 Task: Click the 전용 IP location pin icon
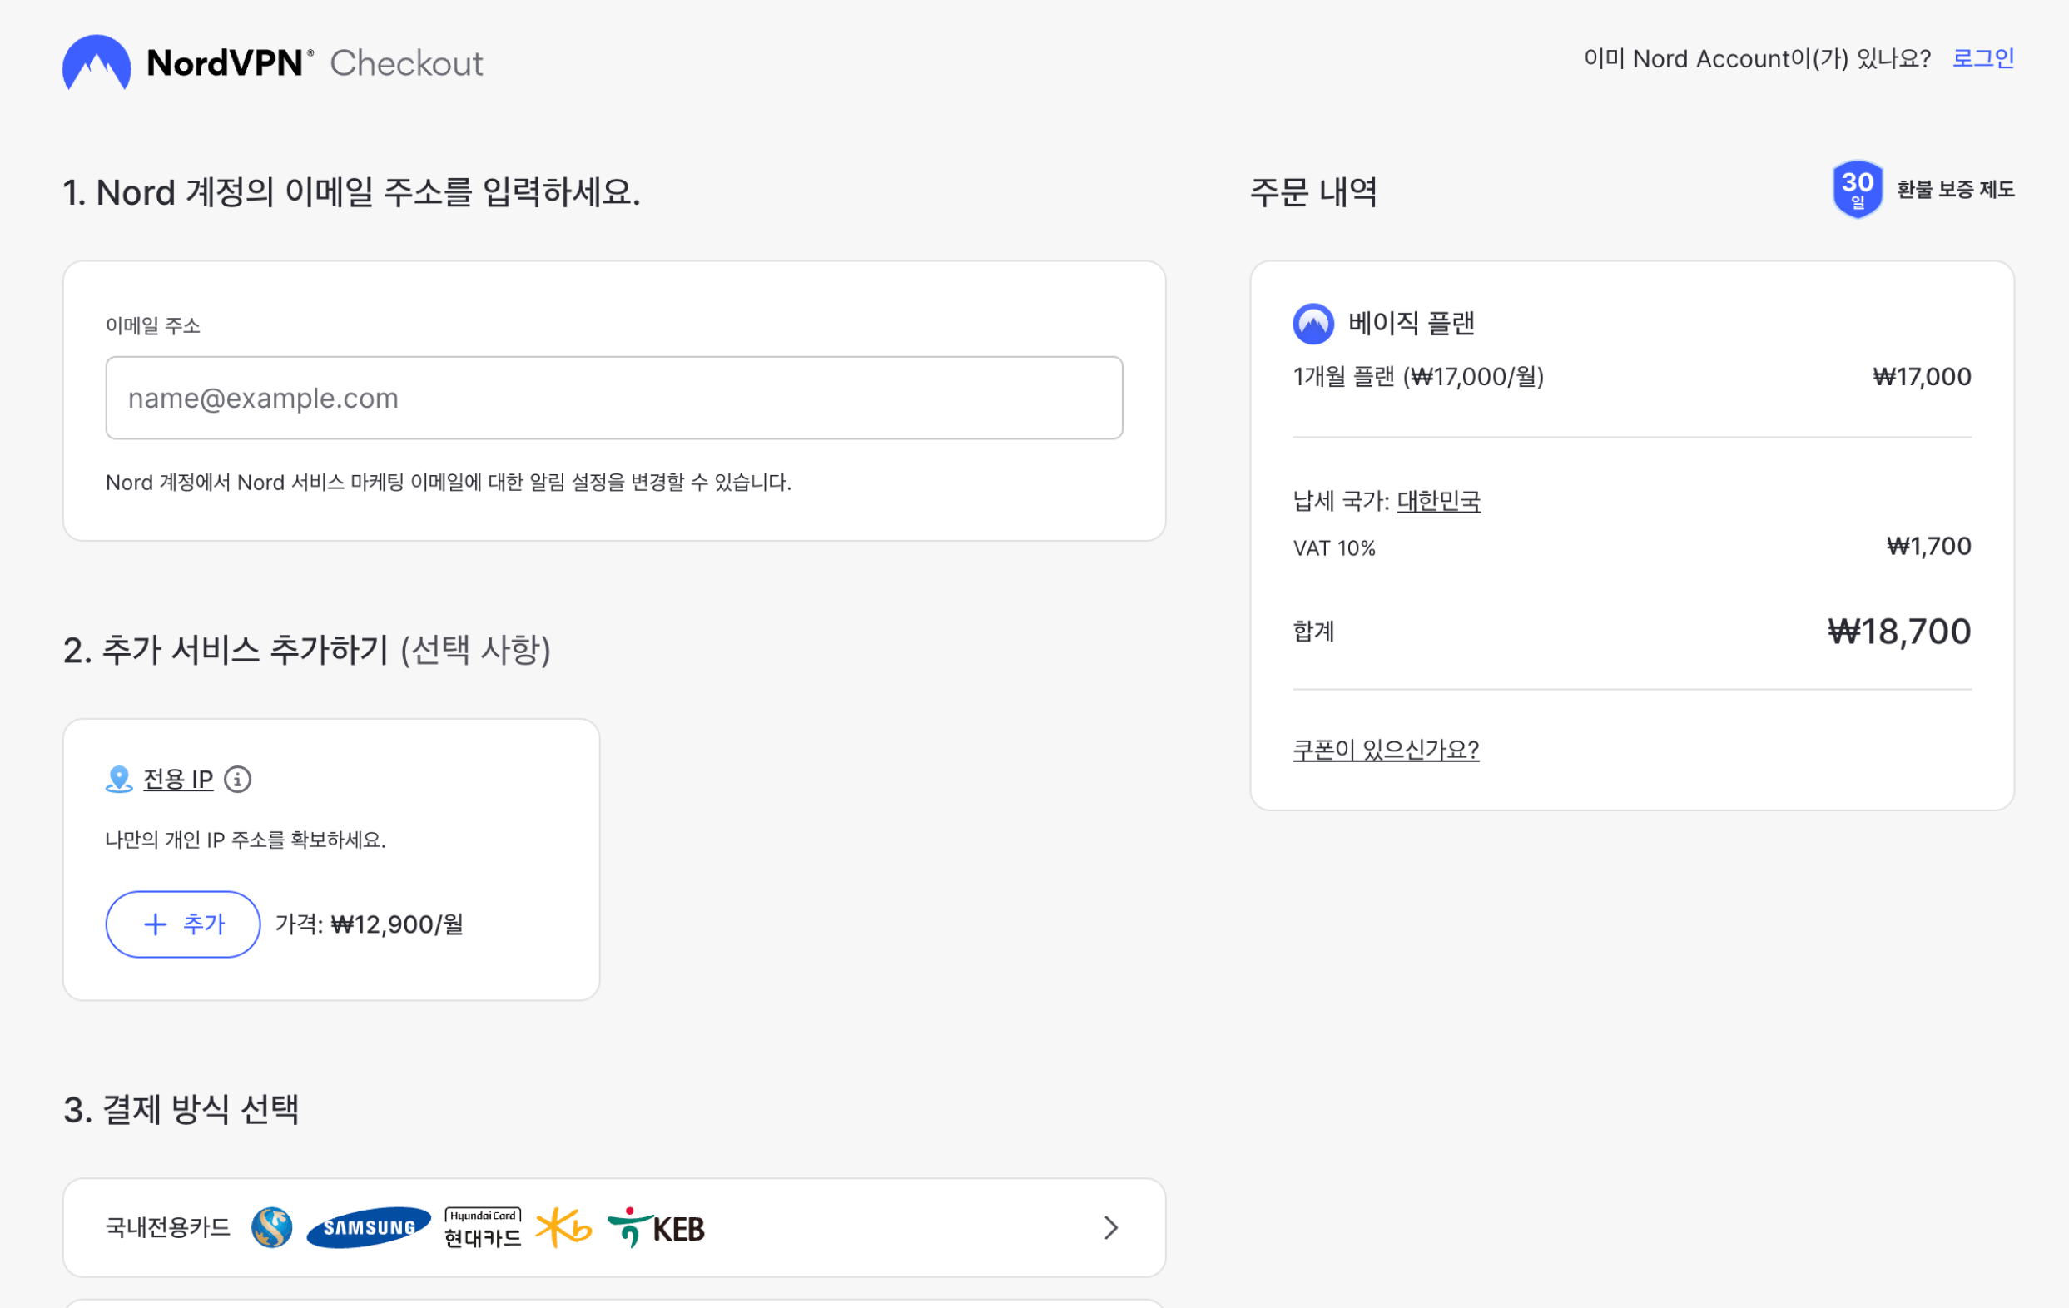[118, 778]
